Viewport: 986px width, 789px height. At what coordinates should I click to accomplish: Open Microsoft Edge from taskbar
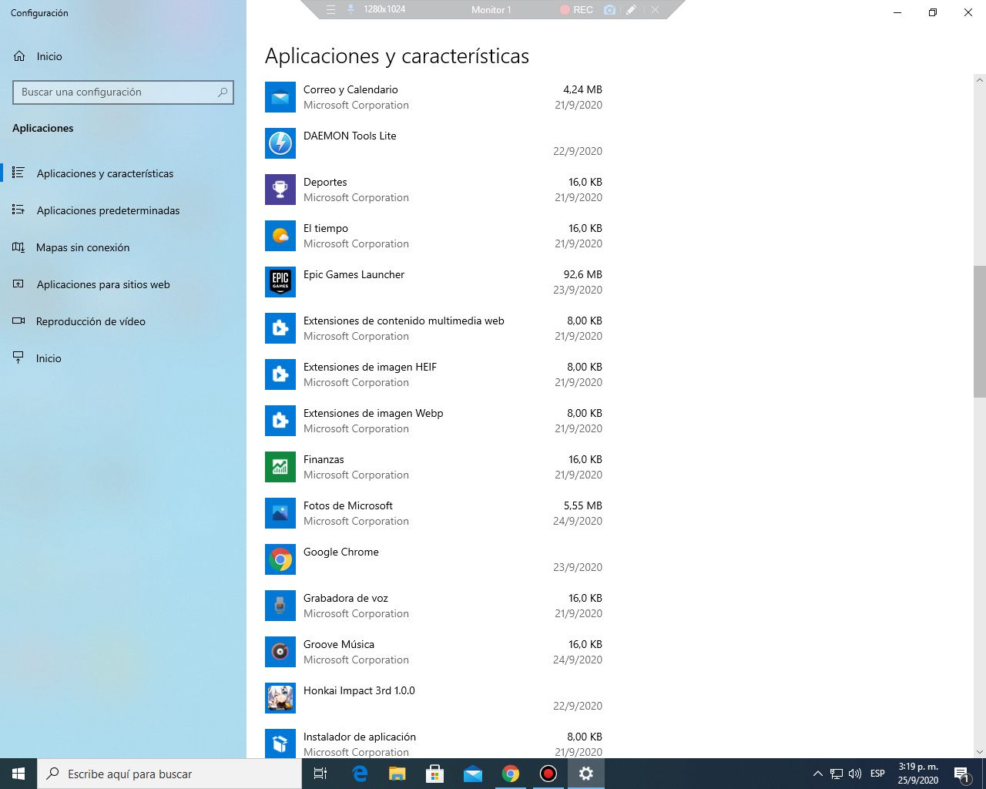click(360, 774)
